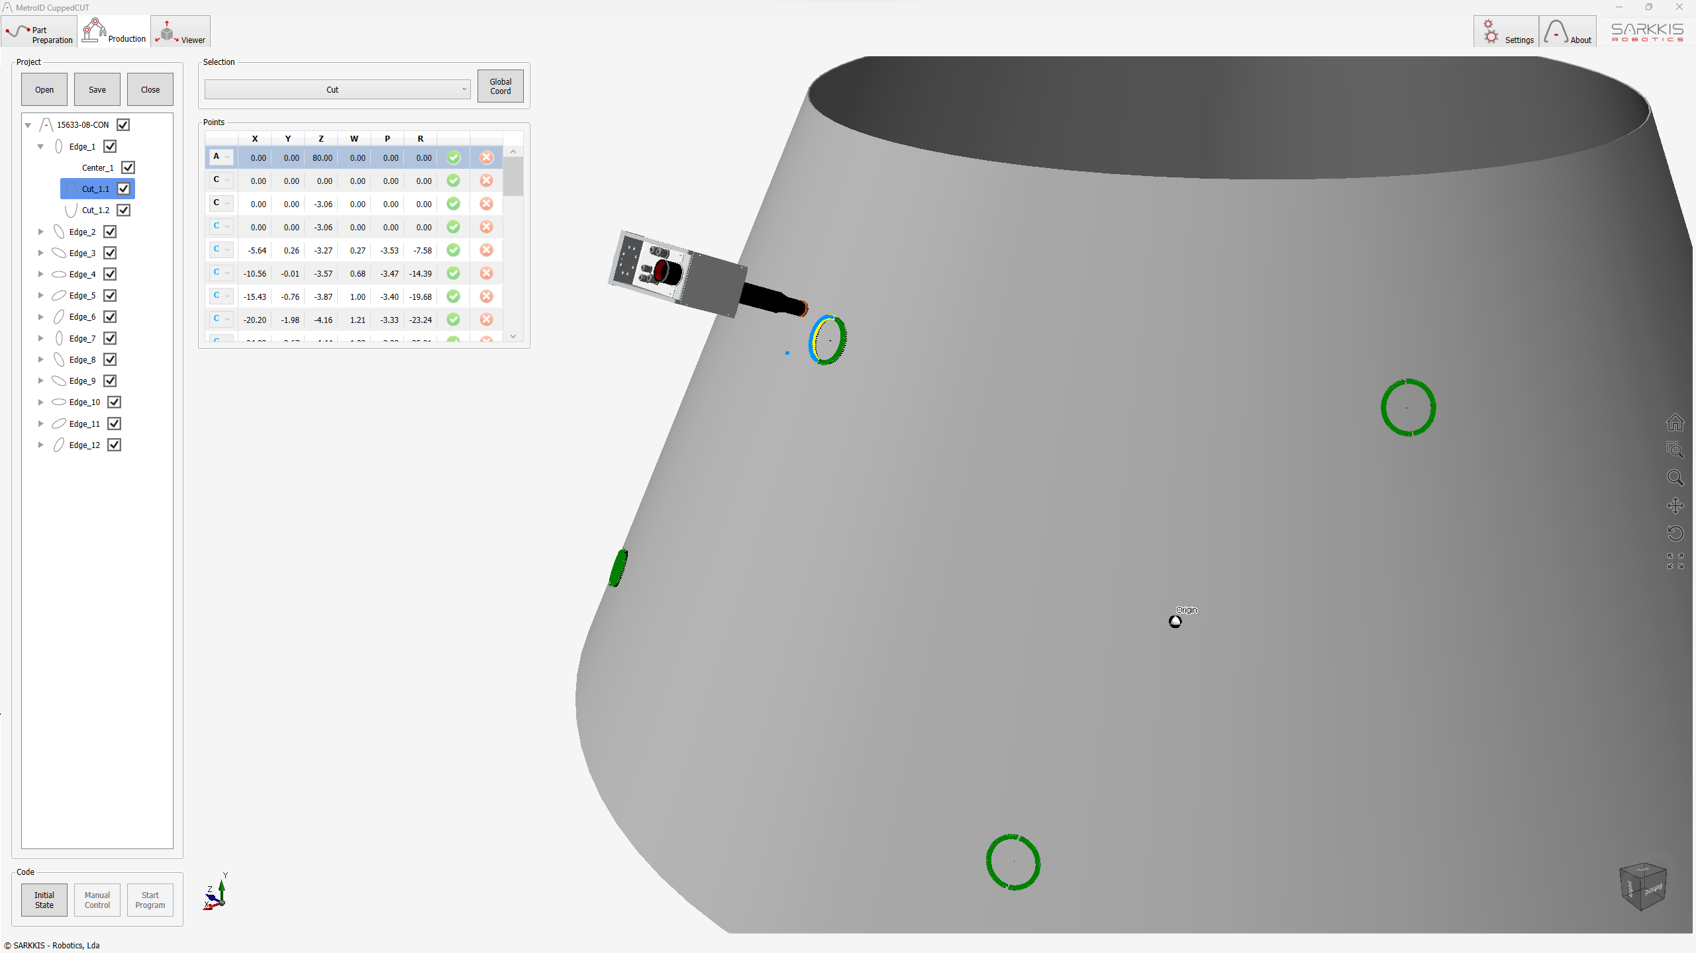Select Edge_7 in project tree
1696x953 pixels.
tap(82, 338)
